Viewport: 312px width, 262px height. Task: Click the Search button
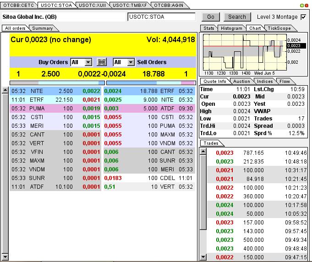237,17
